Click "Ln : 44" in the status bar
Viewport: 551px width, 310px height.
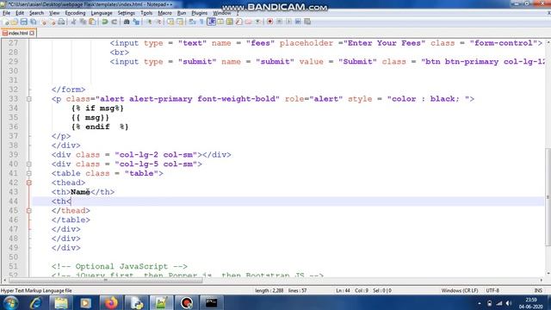(343, 291)
